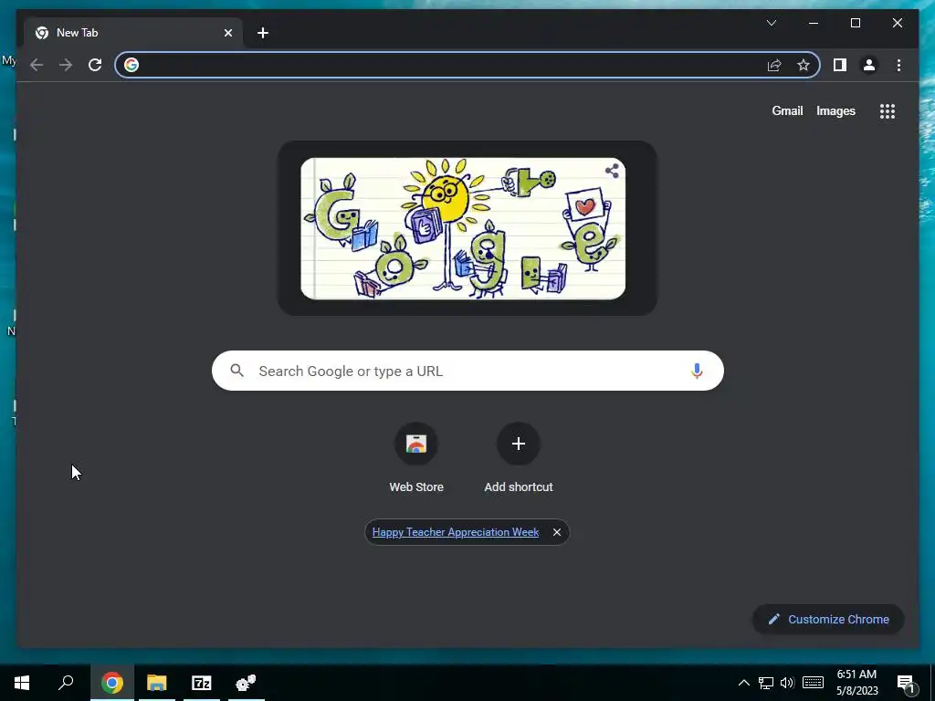Open the profile avatar menu
This screenshot has width=935, height=701.
[x=869, y=65]
